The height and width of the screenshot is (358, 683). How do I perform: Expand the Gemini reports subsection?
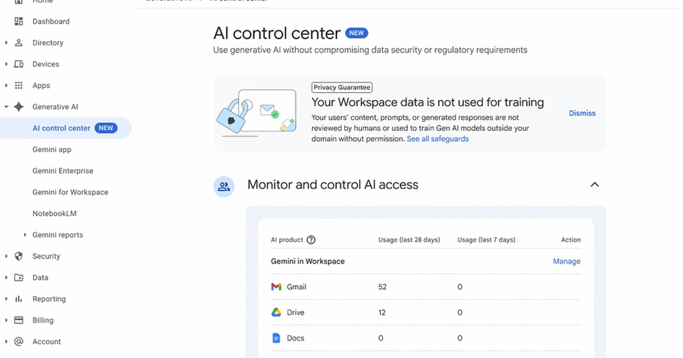(25, 235)
